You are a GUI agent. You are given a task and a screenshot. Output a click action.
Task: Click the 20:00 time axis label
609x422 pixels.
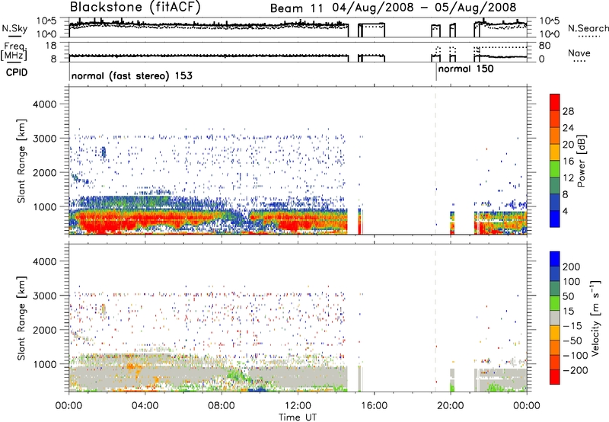[450, 406]
